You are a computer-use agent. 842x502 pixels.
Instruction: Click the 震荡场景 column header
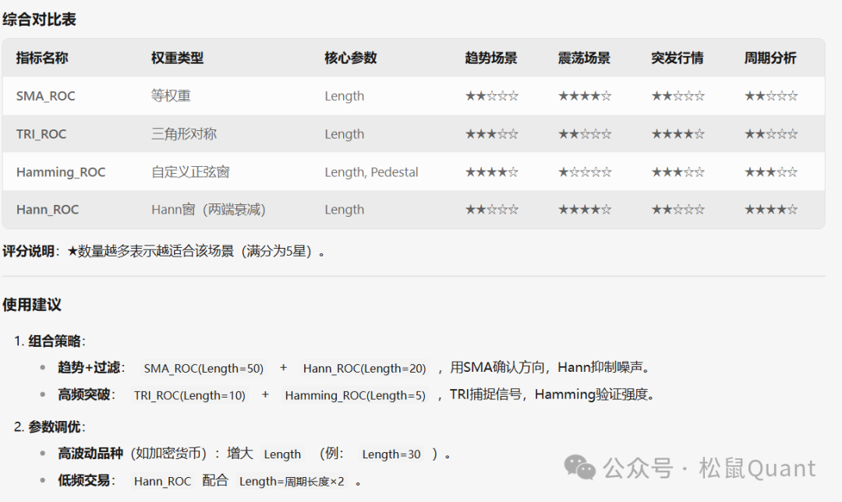pos(584,58)
